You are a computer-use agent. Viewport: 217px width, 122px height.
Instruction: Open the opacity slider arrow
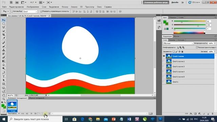pyautogui.click(x=215, y=43)
